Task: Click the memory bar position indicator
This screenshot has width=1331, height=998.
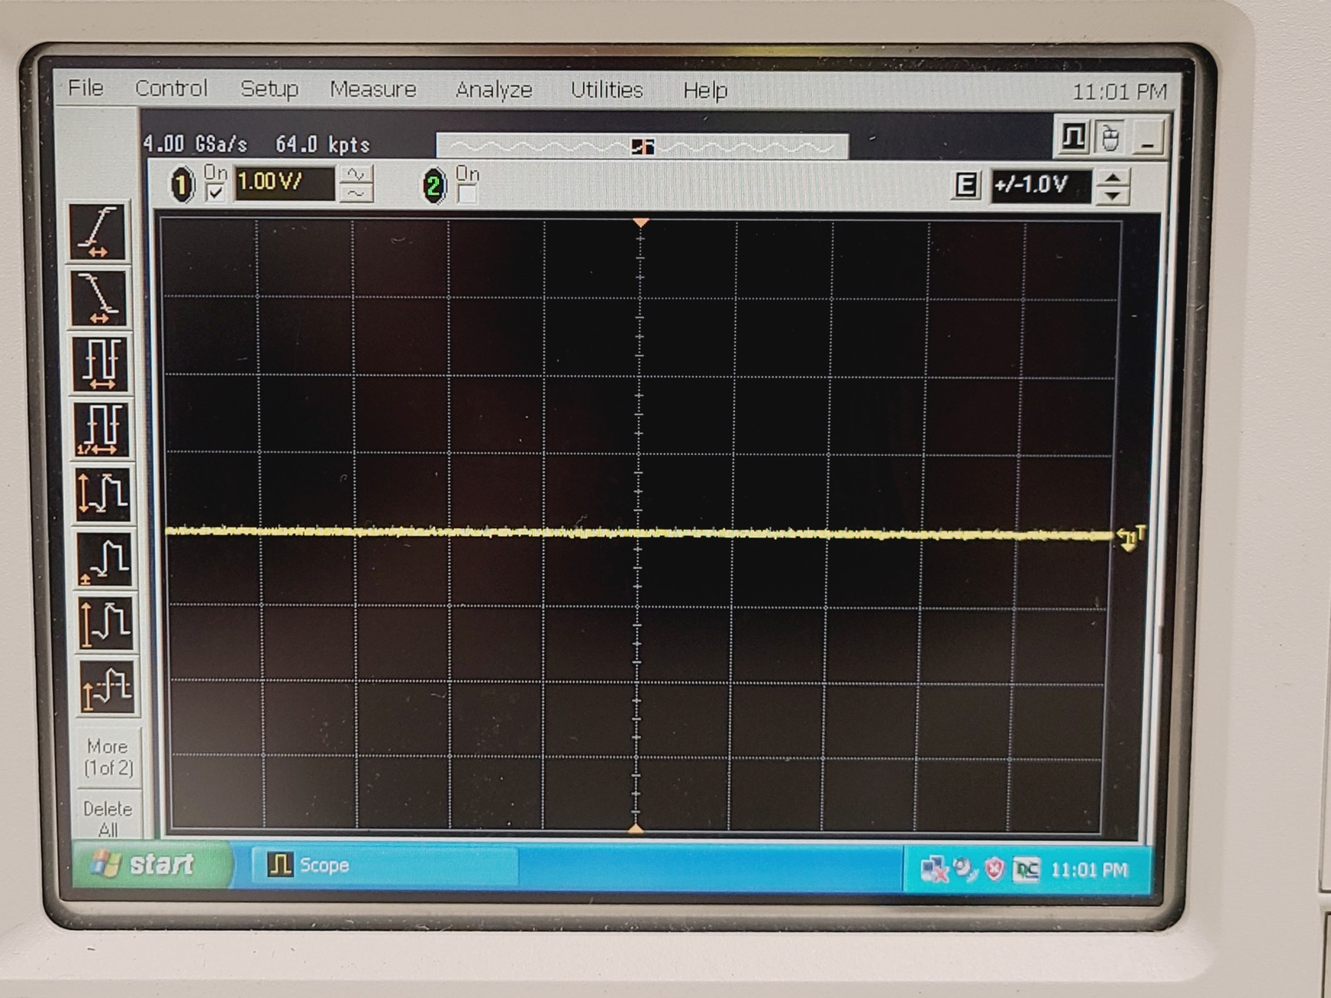Action: (642, 146)
